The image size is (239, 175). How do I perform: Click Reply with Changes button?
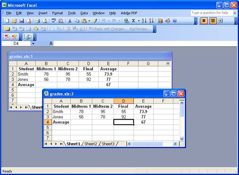click(x=108, y=29)
